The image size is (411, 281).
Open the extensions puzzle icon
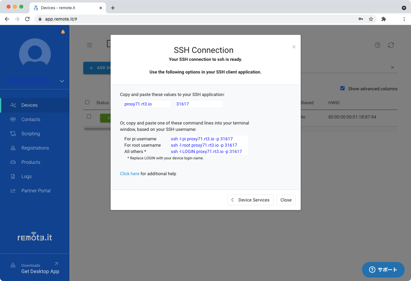[384, 19]
